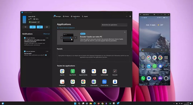193x105 pixels.
Task: Click the phone device thumbnail image
Action: point(24,20)
